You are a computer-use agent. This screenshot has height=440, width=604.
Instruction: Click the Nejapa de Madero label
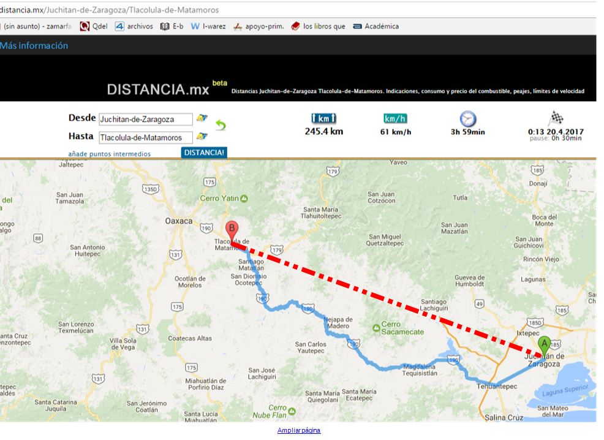tap(338, 323)
